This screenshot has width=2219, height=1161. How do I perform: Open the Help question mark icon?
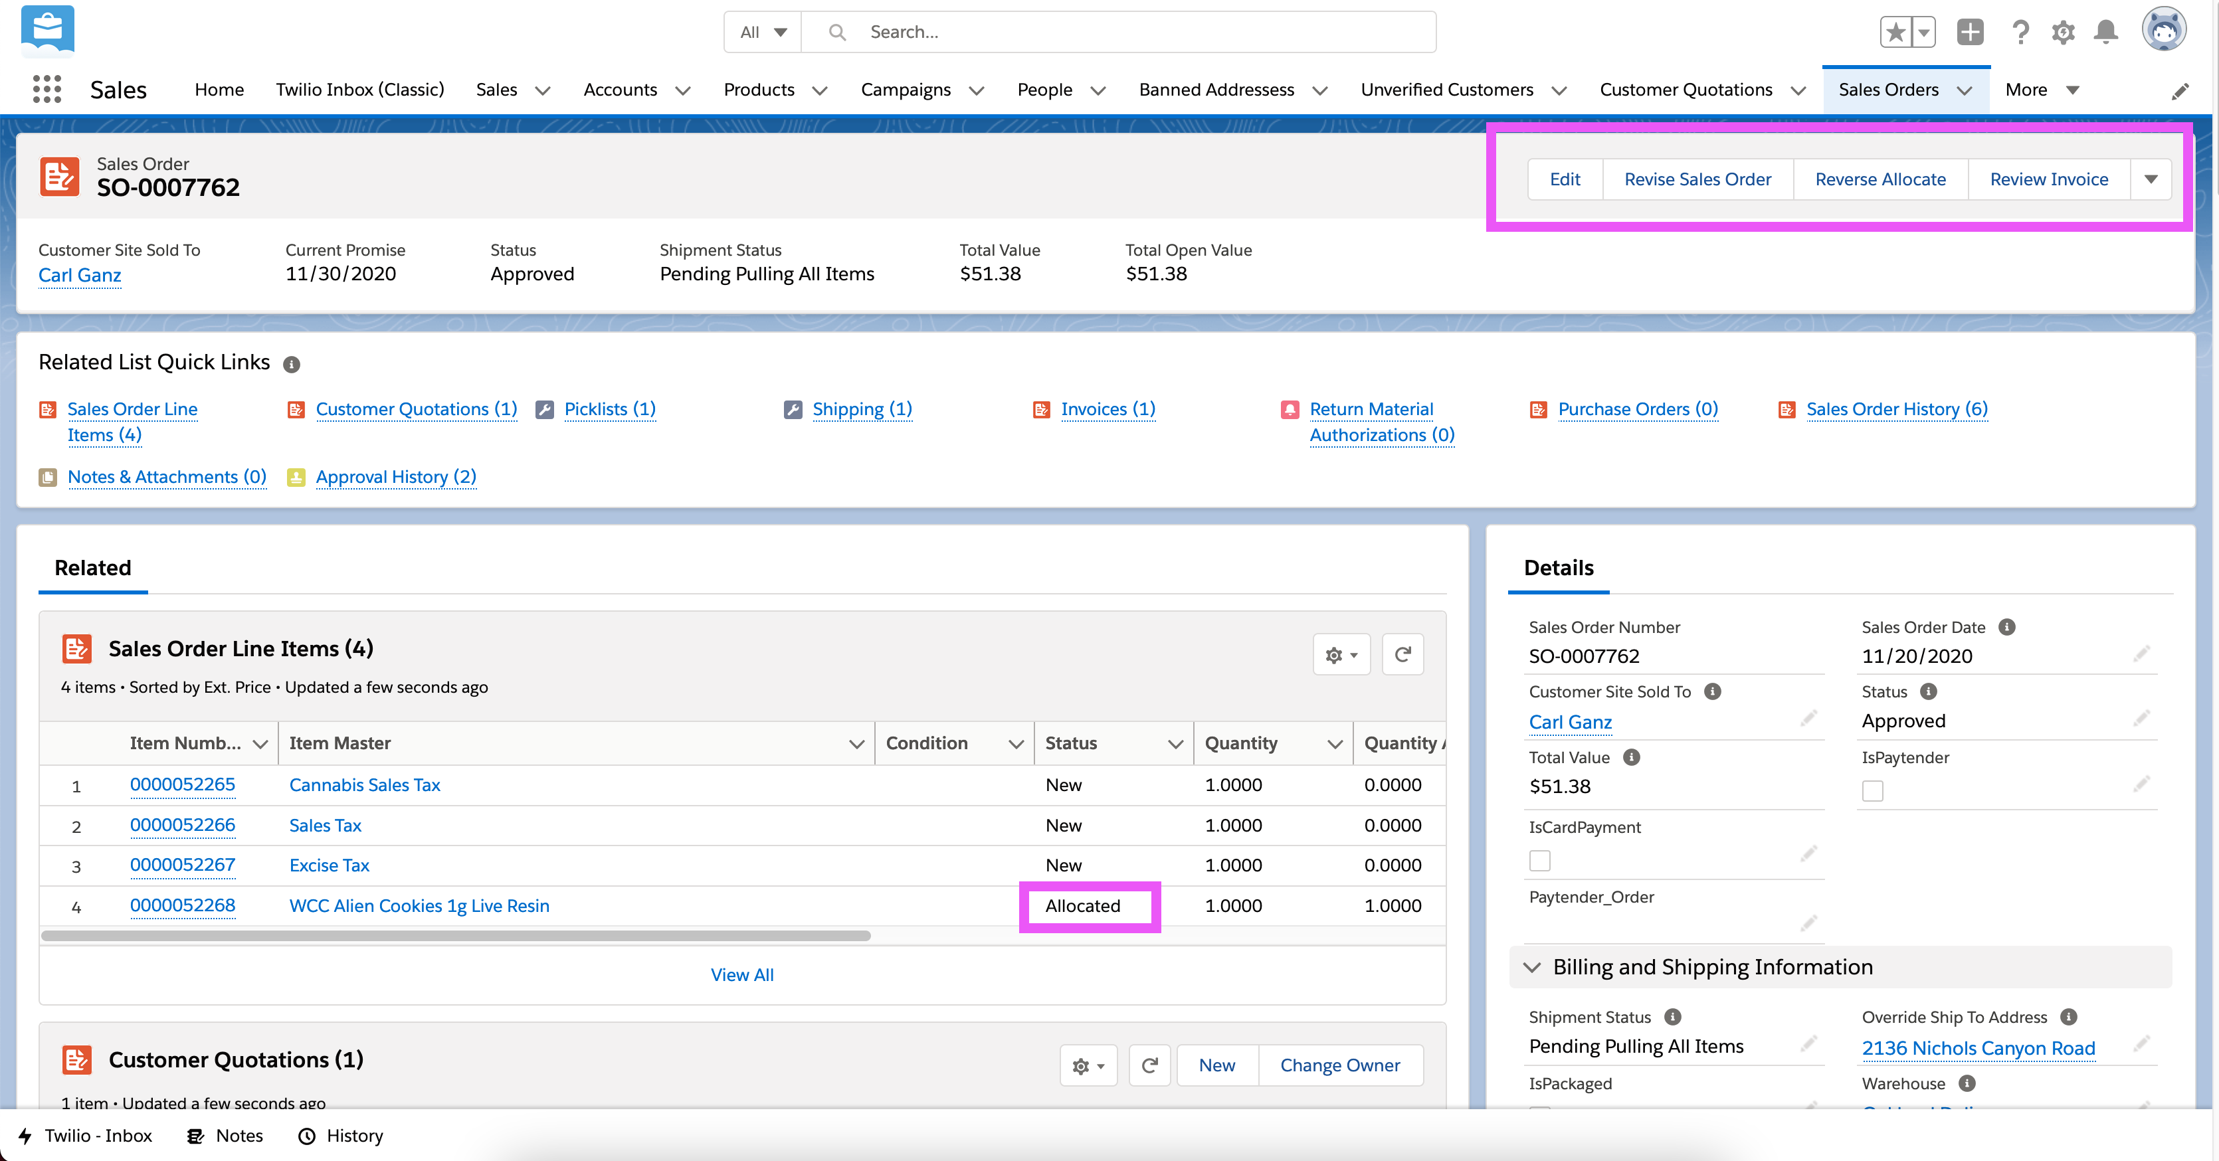[2020, 33]
